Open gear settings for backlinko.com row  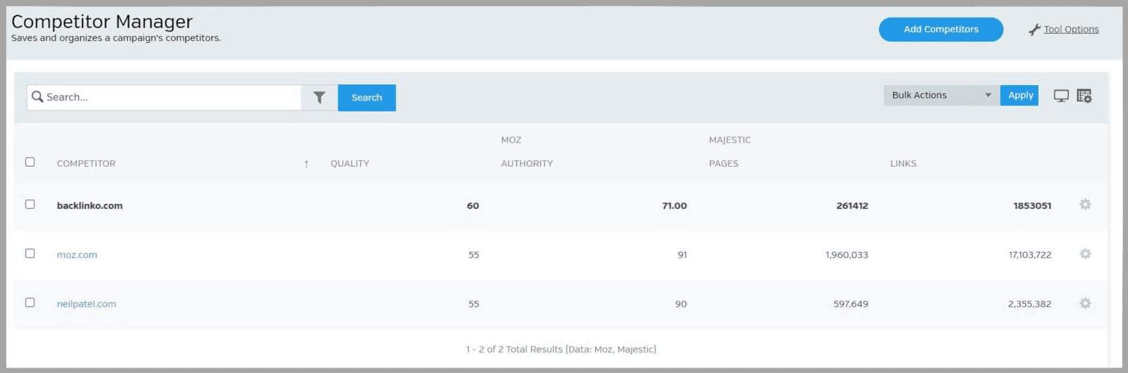[1085, 205]
